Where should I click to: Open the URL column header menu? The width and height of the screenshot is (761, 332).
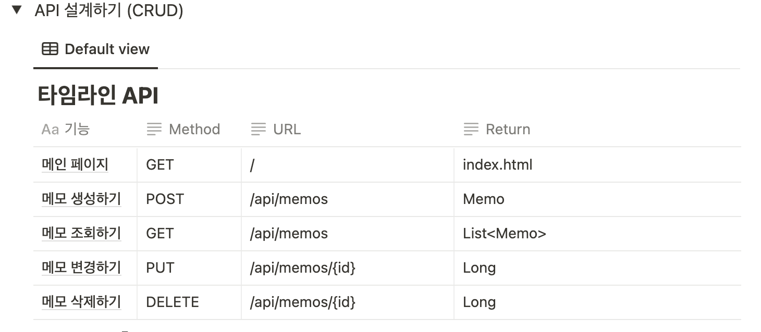click(287, 129)
